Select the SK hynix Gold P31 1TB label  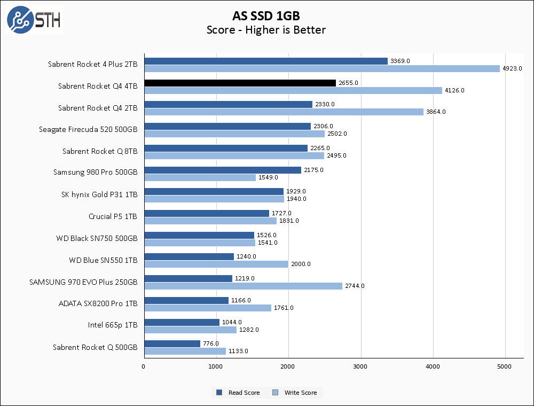(x=99, y=194)
